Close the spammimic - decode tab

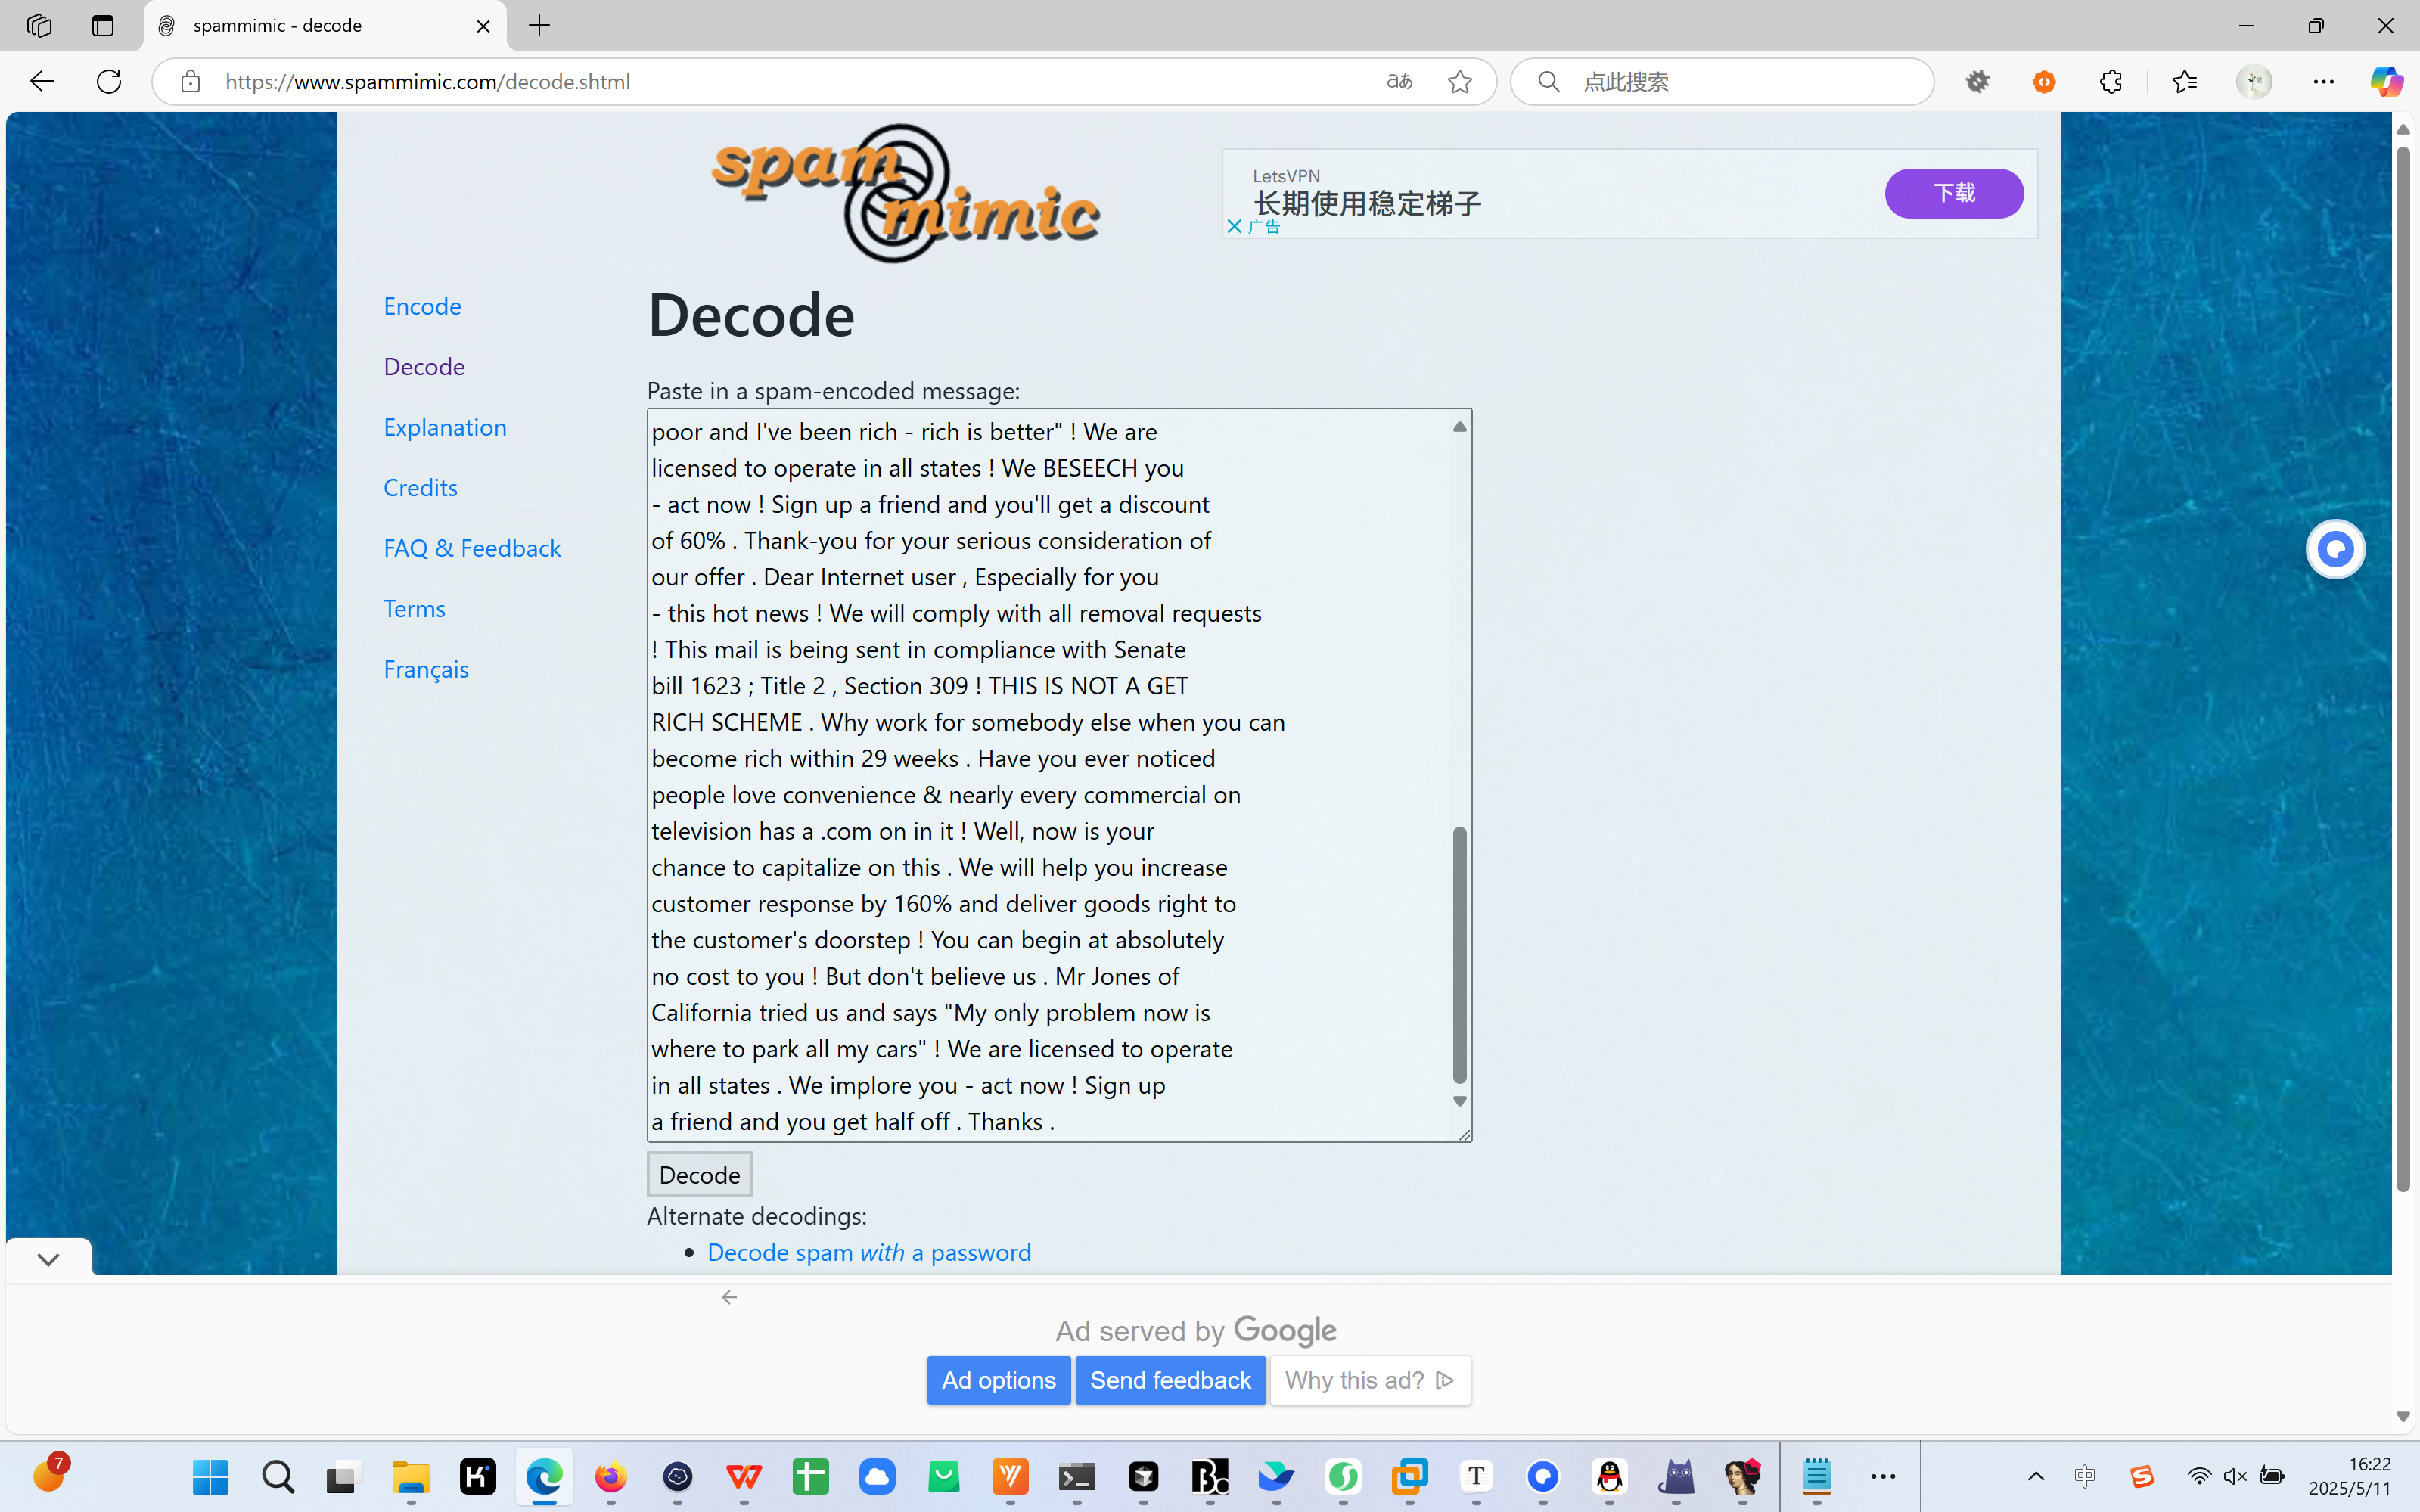(x=483, y=26)
